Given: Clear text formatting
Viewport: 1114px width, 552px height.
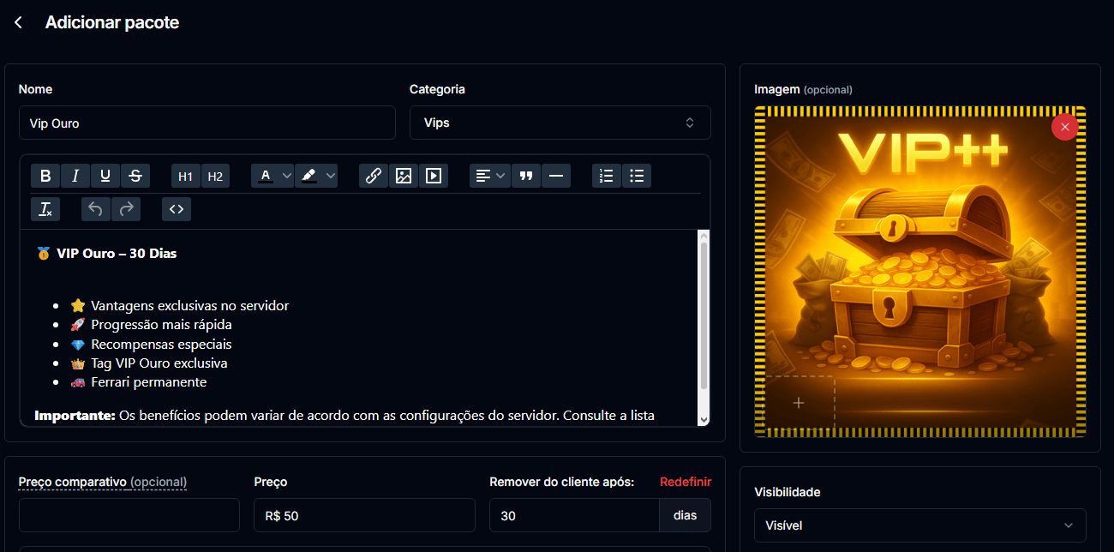Looking at the screenshot, I should pyautogui.click(x=45, y=209).
